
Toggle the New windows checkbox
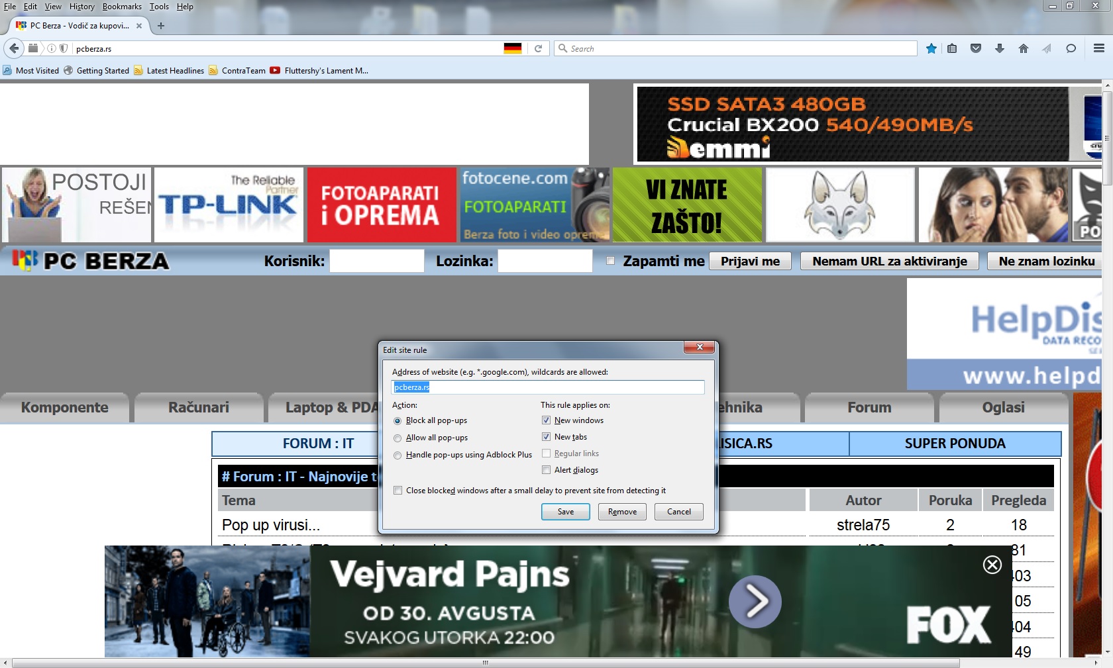(x=546, y=420)
